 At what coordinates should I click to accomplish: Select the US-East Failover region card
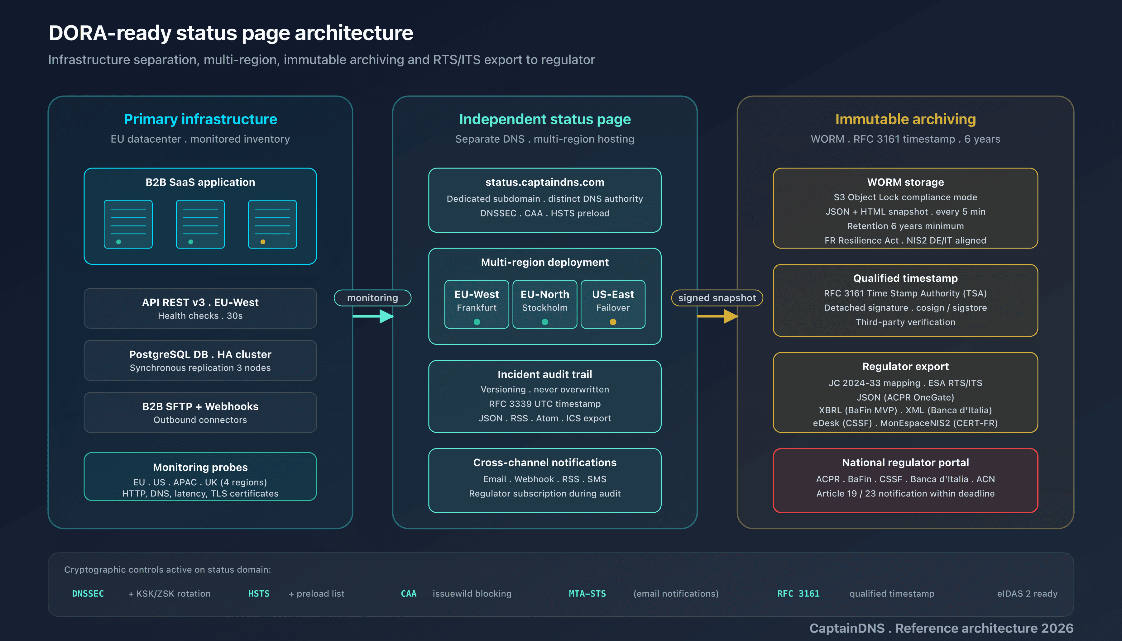[x=613, y=304]
